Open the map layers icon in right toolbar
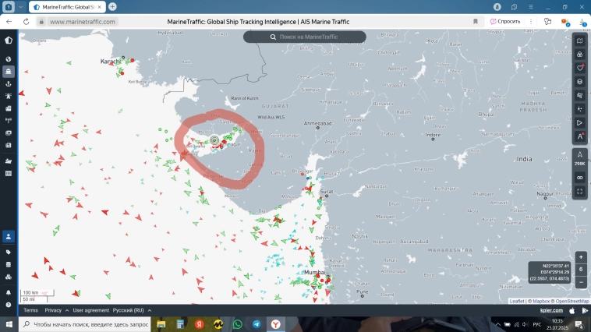The width and height of the screenshot is (591, 332). coord(579,81)
